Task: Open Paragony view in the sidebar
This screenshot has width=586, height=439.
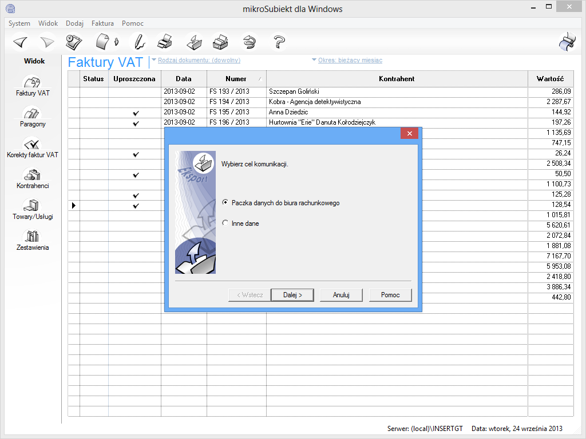Action: coord(31,117)
